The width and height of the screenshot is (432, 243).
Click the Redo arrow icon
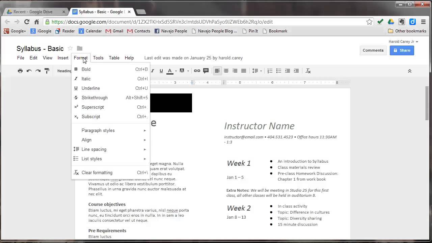click(38, 71)
